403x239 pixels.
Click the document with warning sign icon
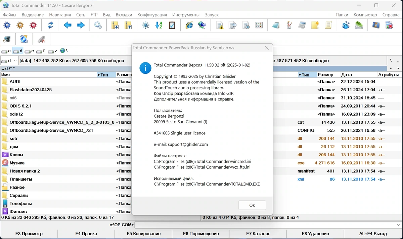(220, 25)
